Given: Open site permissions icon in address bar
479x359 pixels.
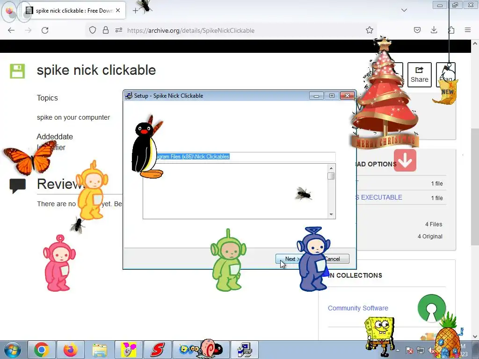Looking at the screenshot, I should pyautogui.click(x=119, y=30).
